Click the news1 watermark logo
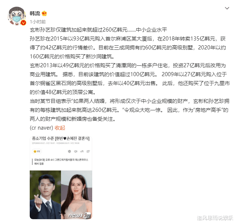The height and width of the screenshot is (224, 236). click(80, 215)
